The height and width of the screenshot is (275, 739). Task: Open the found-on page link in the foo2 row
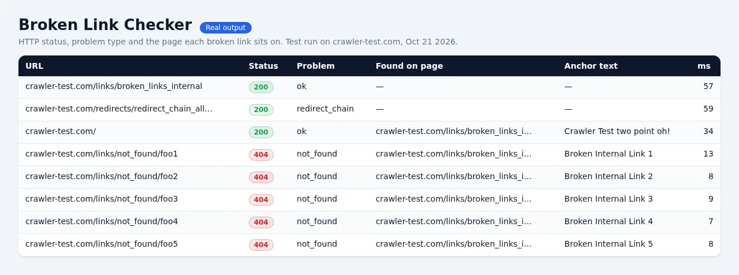[x=454, y=176]
